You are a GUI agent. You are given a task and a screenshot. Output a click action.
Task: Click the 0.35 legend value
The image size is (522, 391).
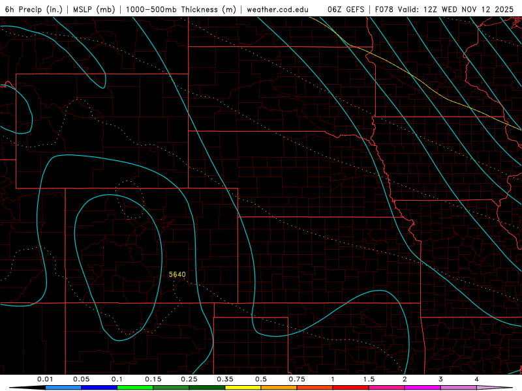pyautogui.click(x=225, y=379)
